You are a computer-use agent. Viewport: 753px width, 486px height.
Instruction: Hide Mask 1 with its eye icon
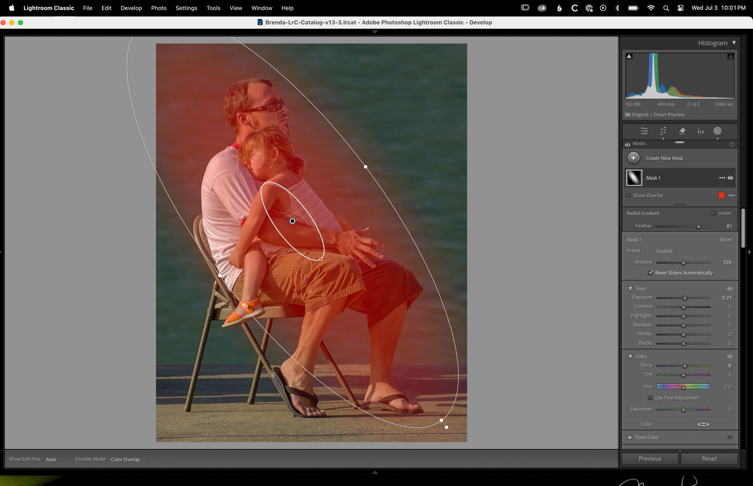[x=730, y=178]
